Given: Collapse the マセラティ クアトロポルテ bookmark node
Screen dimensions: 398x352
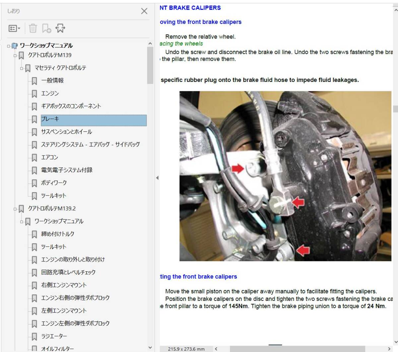Looking at the screenshot, I should [22, 68].
